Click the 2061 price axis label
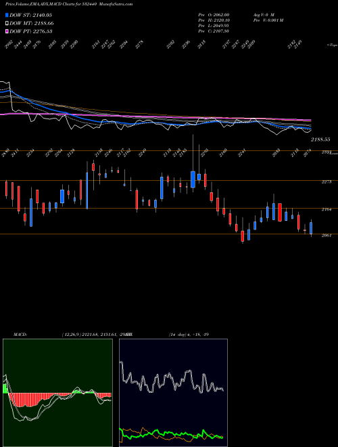Image resolution: width=338 pixels, height=447 pixels. coord(327,236)
